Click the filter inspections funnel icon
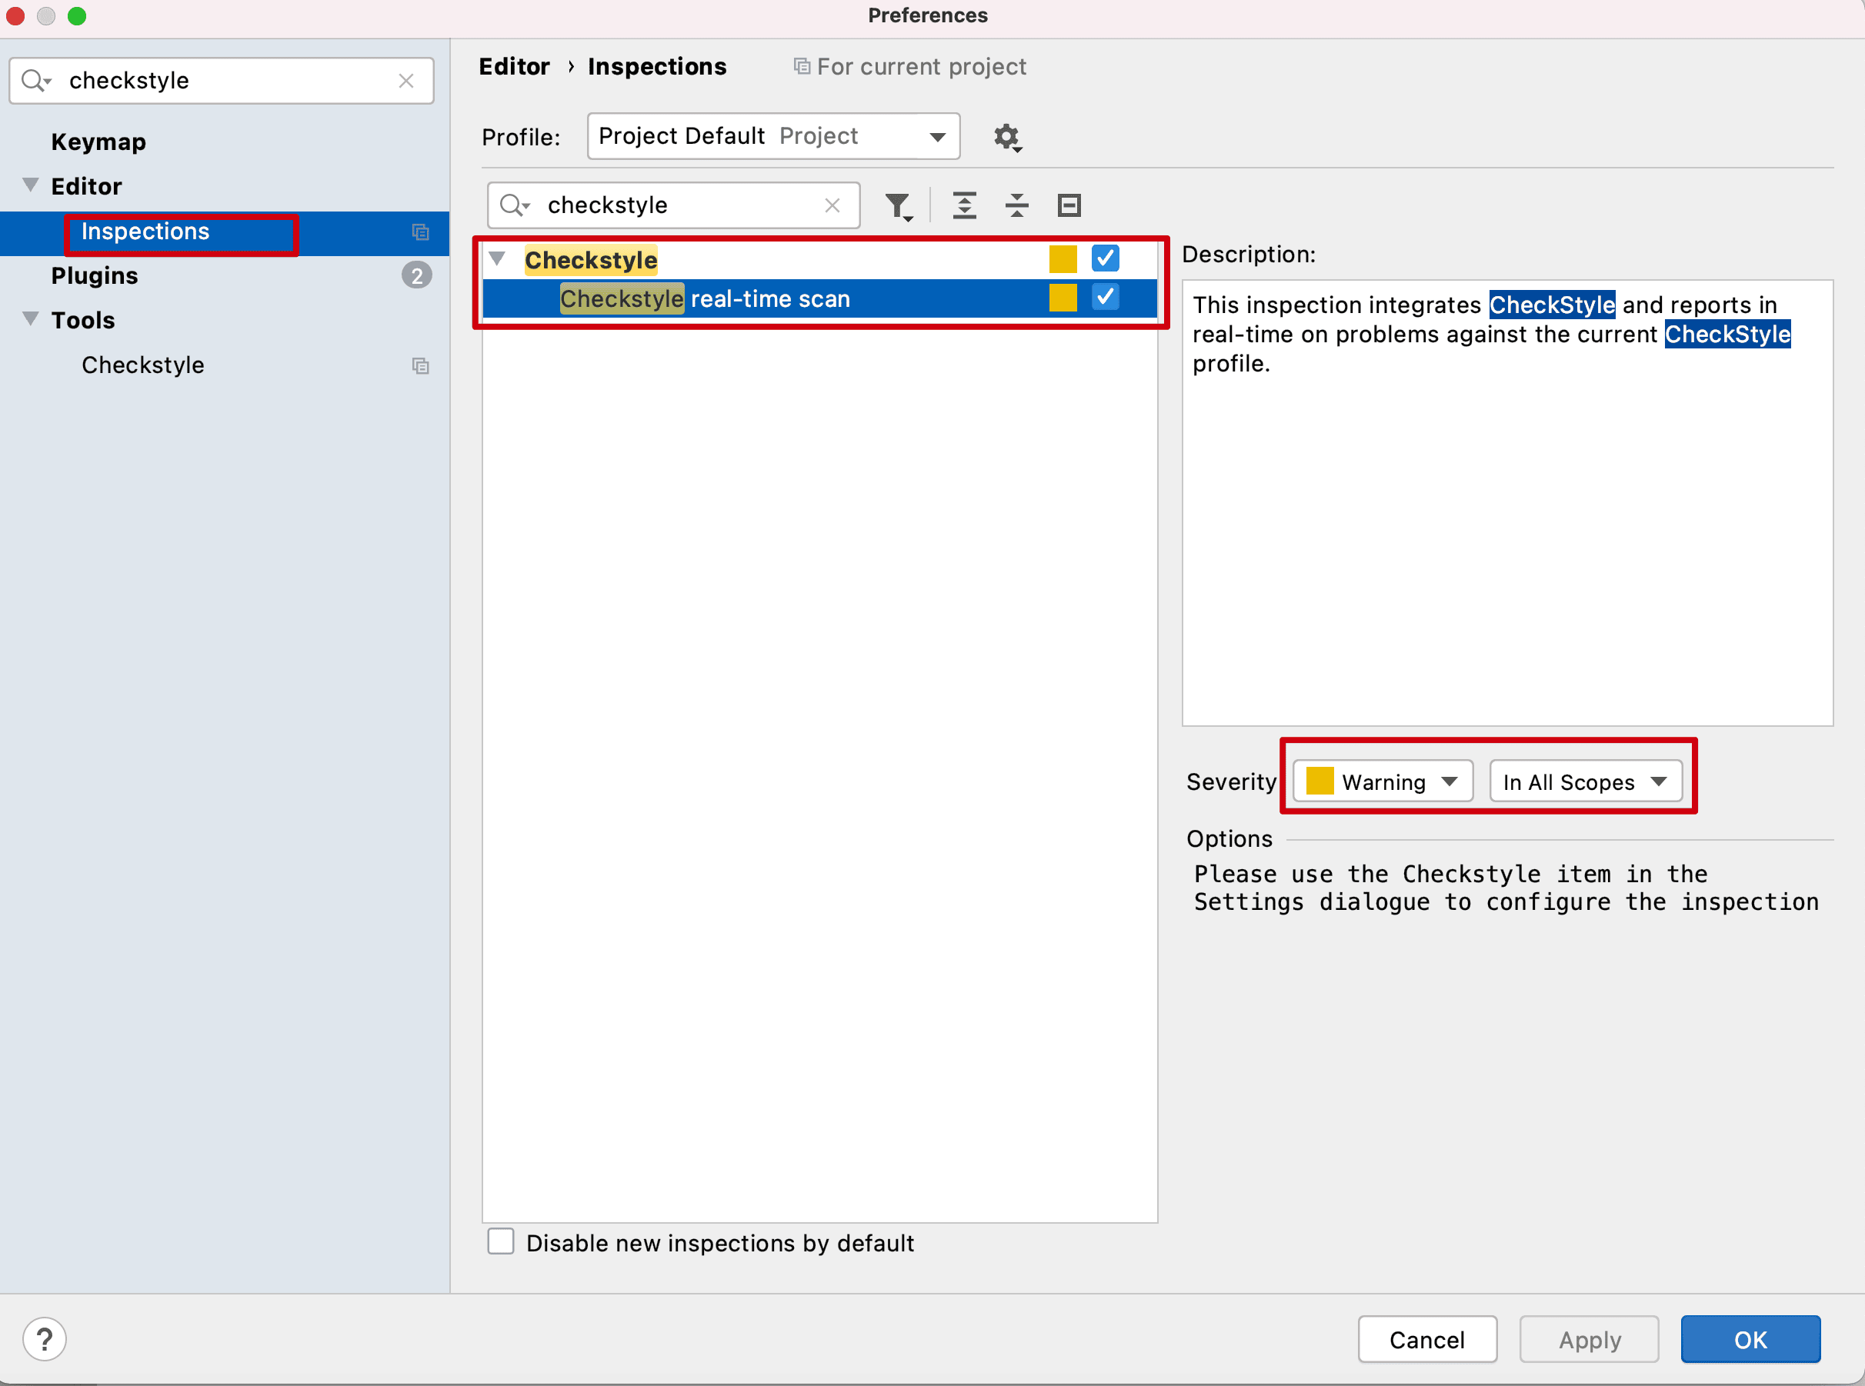Image resolution: width=1865 pixels, height=1386 pixels. pyautogui.click(x=898, y=205)
